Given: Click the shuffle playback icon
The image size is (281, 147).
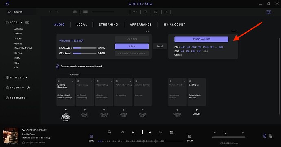Looking at the screenshot, I should click(x=161, y=132).
